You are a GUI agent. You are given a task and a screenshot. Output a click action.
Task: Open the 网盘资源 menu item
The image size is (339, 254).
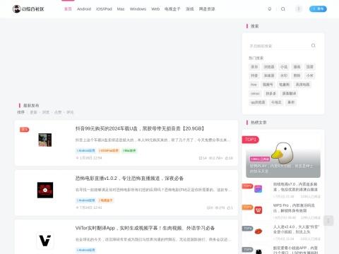click(x=207, y=9)
